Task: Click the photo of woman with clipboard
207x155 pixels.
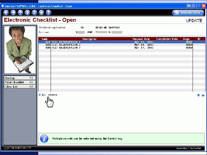Action: [x=20, y=50]
